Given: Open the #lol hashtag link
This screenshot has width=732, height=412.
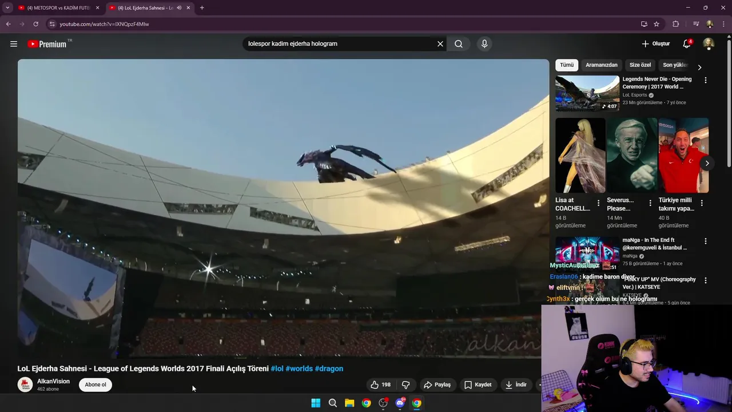Looking at the screenshot, I should point(277,369).
